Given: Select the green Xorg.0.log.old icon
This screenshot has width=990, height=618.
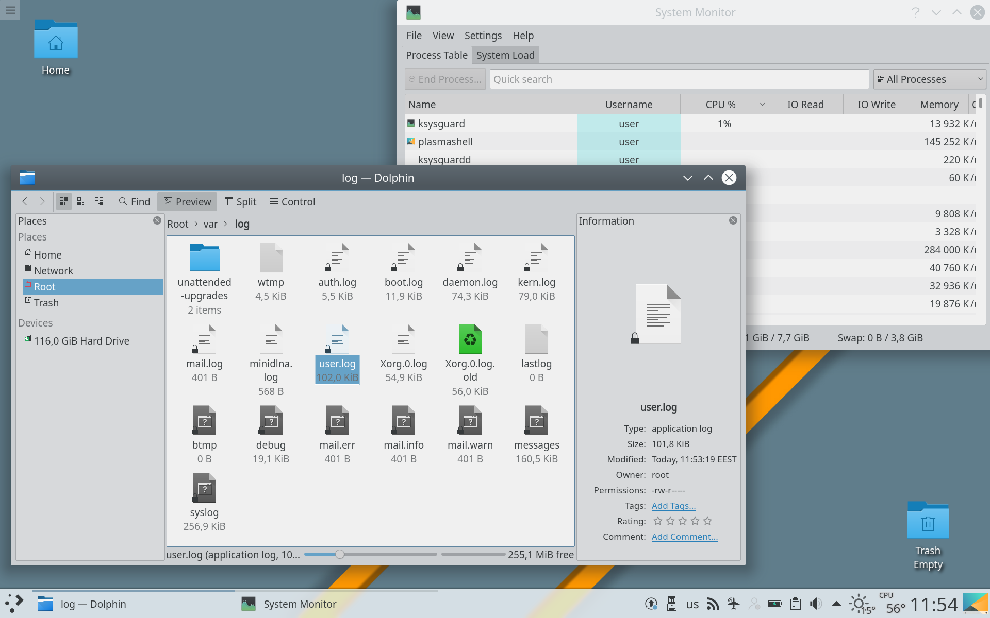Looking at the screenshot, I should [470, 339].
